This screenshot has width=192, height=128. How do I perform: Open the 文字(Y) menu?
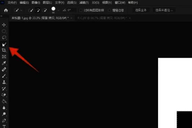coord(60,3)
